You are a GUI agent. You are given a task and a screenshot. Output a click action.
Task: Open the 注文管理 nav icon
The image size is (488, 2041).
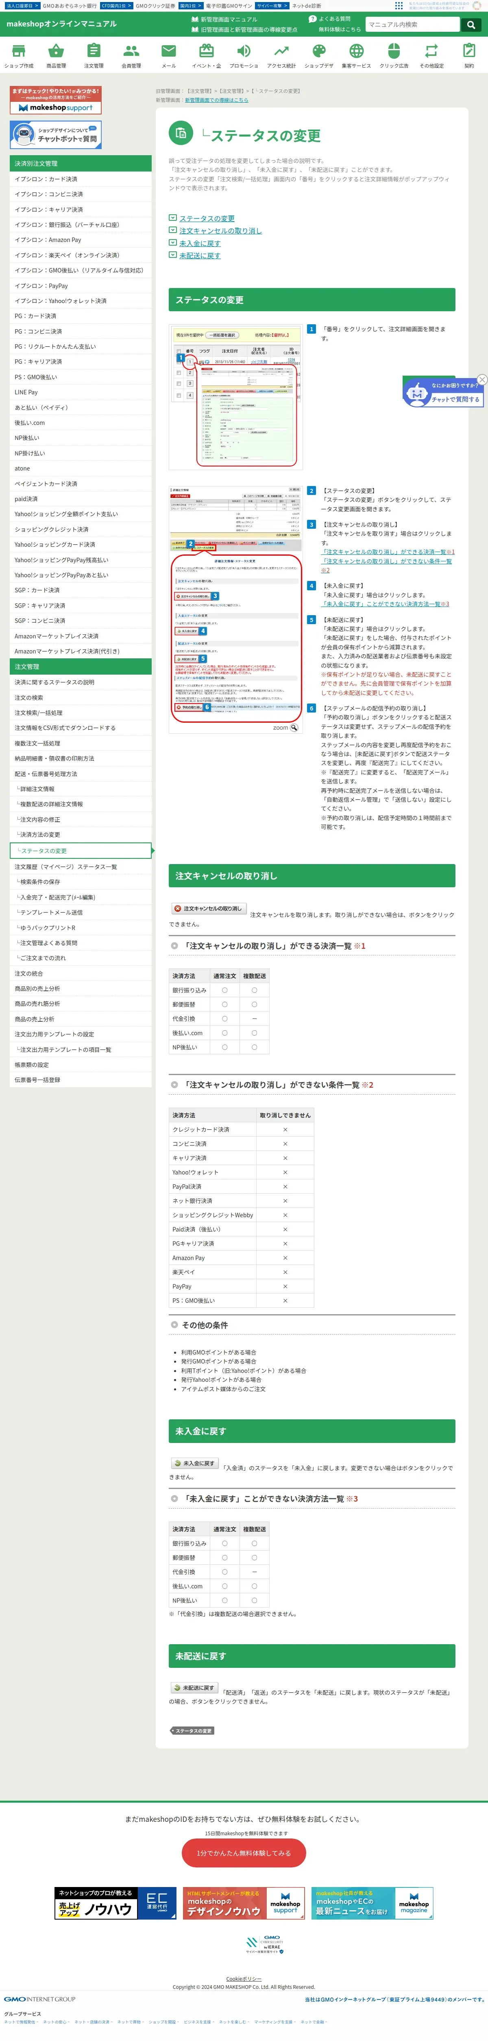point(93,55)
